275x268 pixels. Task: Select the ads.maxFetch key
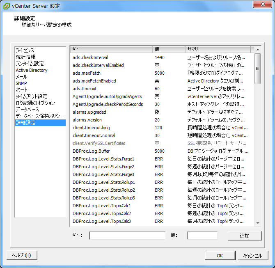[87, 73]
